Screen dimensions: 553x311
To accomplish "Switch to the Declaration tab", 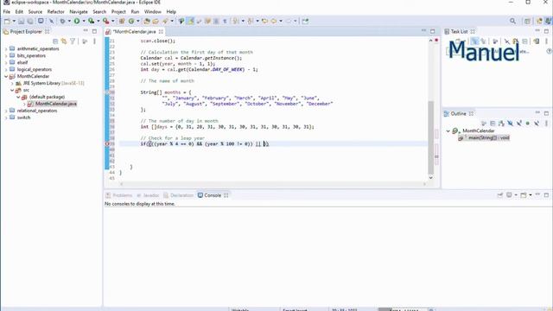I will coord(179,195).
